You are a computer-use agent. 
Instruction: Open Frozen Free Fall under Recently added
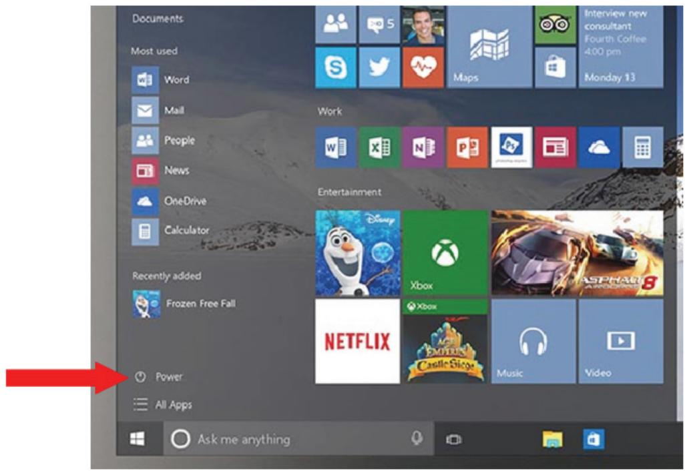[x=184, y=304]
